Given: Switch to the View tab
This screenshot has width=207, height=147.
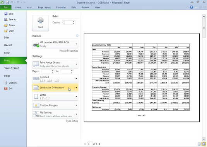Looking at the screenshot, I should coord(97,7).
